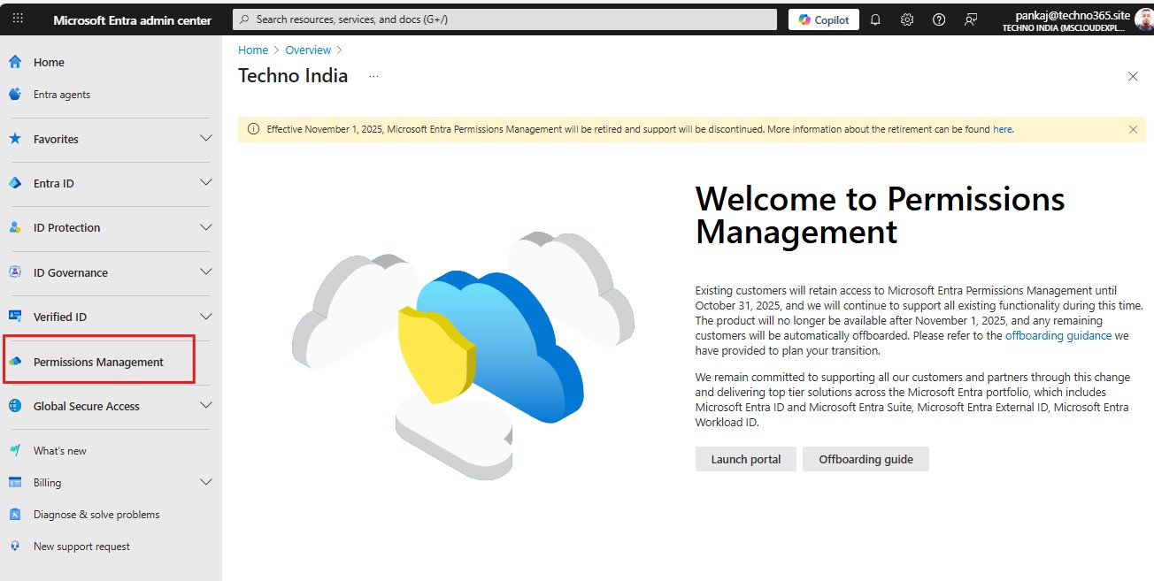Open the offboarding guidance link
This screenshot has height=581, width=1154.
point(1058,336)
